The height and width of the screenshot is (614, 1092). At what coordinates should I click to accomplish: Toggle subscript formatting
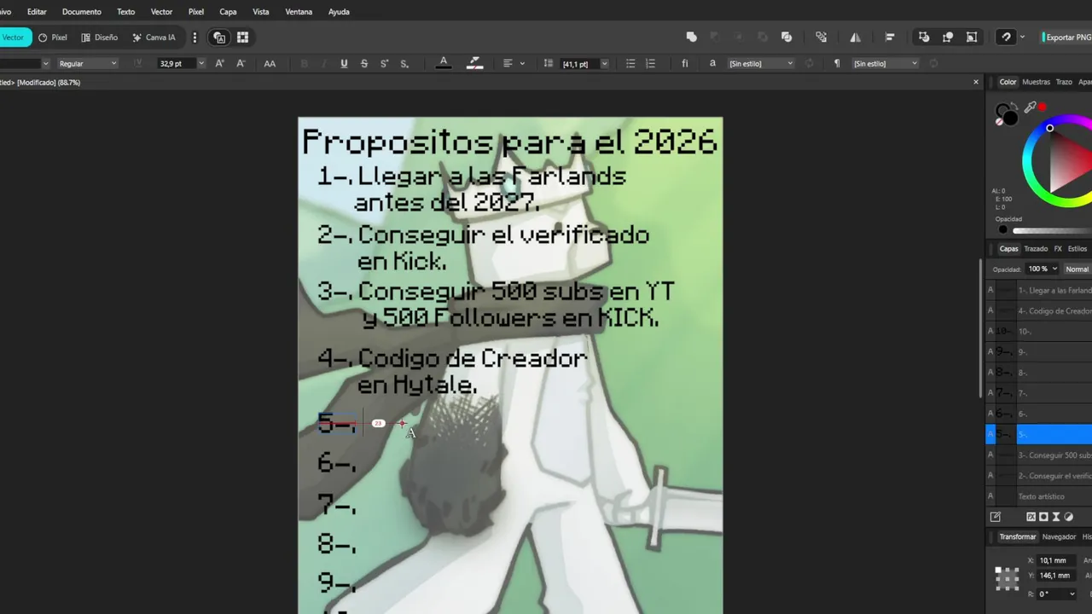click(x=404, y=63)
